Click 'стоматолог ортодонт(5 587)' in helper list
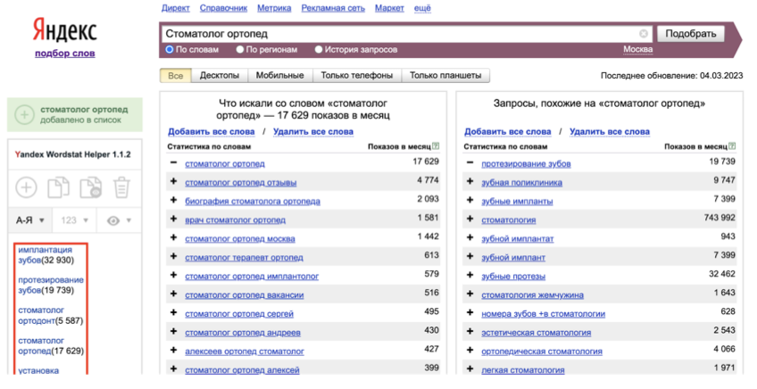This screenshot has width=757, height=389. (51, 316)
